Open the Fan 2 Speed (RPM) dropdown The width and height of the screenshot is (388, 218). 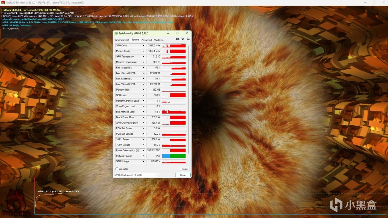click(143, 84)
